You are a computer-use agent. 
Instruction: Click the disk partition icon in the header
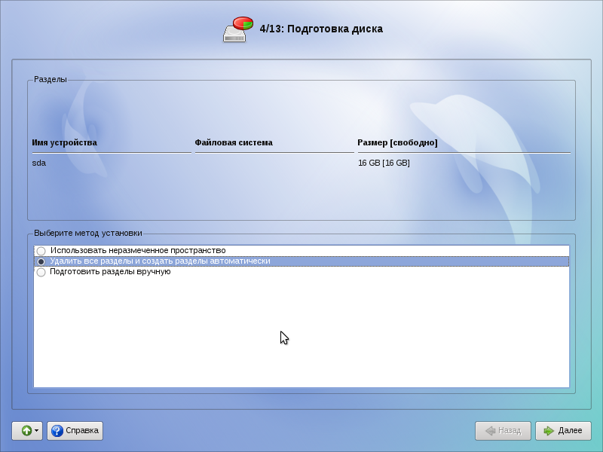point(238,29)
